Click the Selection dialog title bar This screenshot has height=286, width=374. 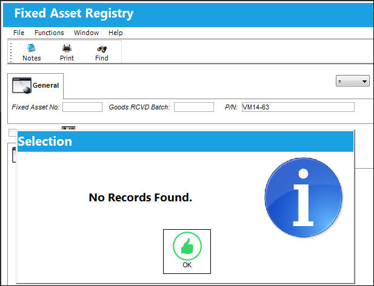tap(185, 141)
